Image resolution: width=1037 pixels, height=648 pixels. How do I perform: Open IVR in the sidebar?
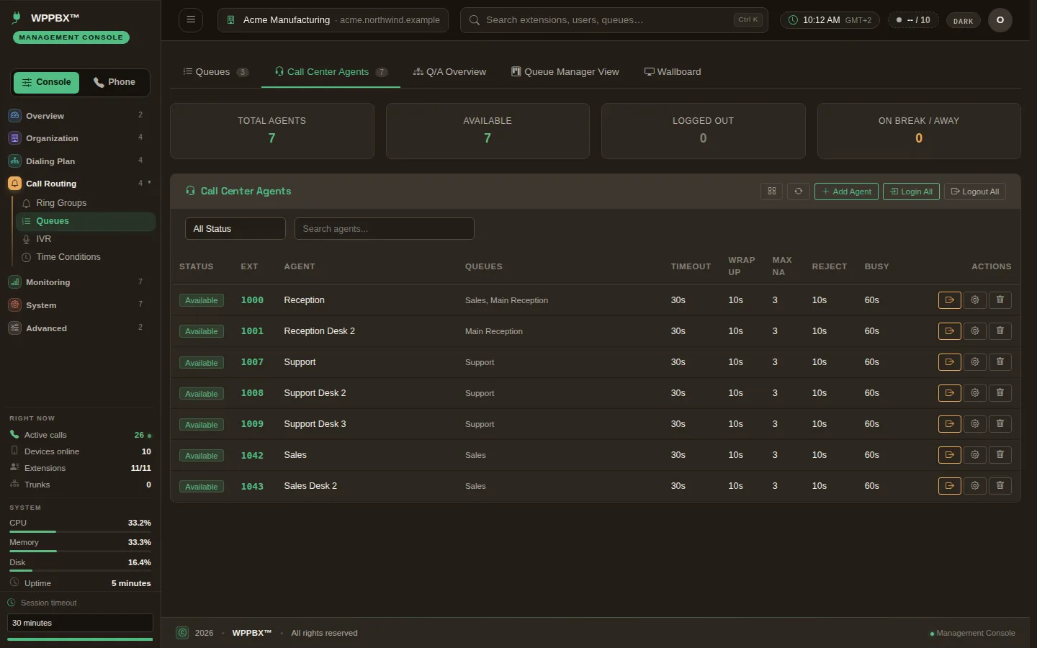pos(86,239)
